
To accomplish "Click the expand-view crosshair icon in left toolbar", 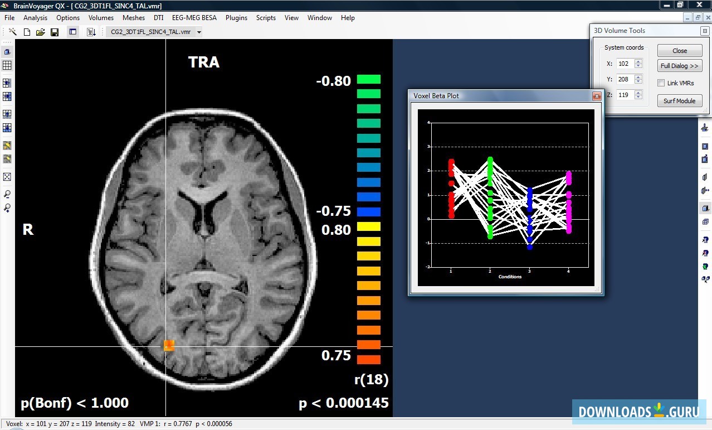I will [x=7, y=177].
